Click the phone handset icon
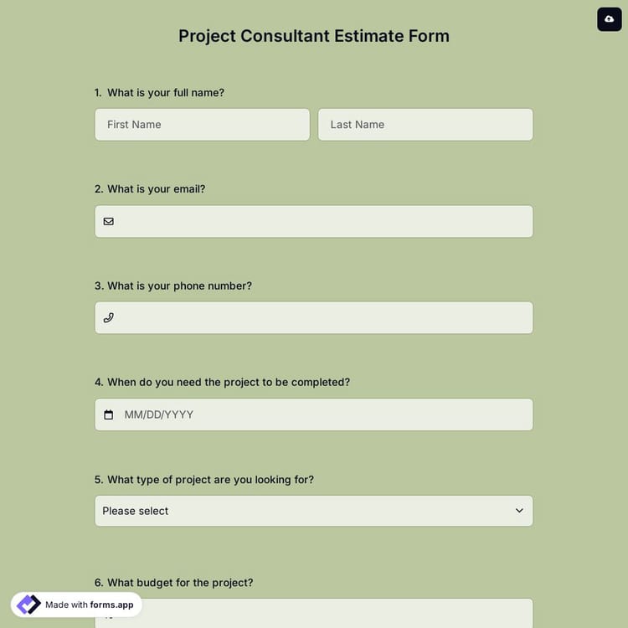 (x=108, y=318)
